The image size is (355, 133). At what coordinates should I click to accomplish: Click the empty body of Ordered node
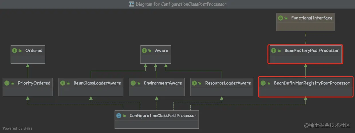pos(27,59)
